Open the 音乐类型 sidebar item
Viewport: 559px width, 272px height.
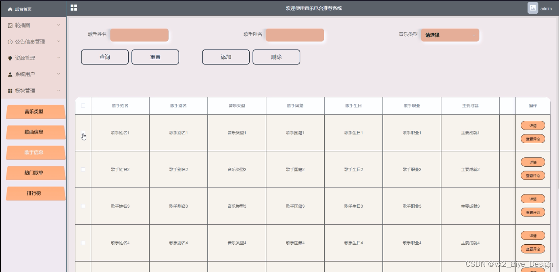click(35, 112)
